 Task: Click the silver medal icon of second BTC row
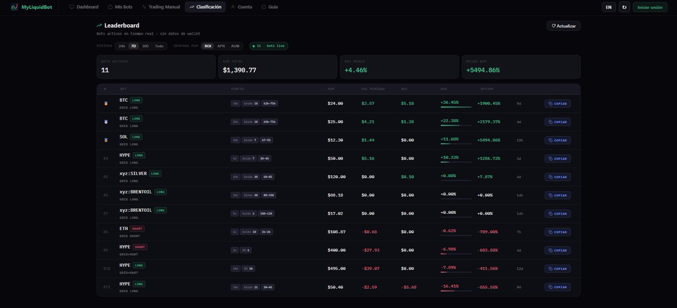coord(105,122)
